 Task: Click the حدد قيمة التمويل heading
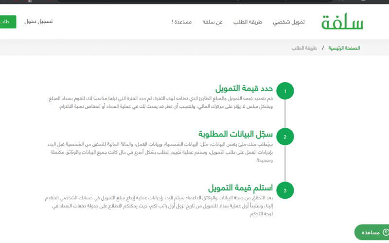point(244,88)
